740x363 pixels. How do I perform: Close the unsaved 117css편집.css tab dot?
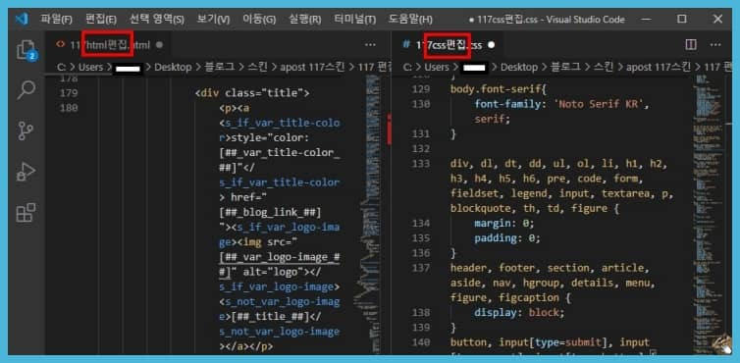click(x=492, y=45)
